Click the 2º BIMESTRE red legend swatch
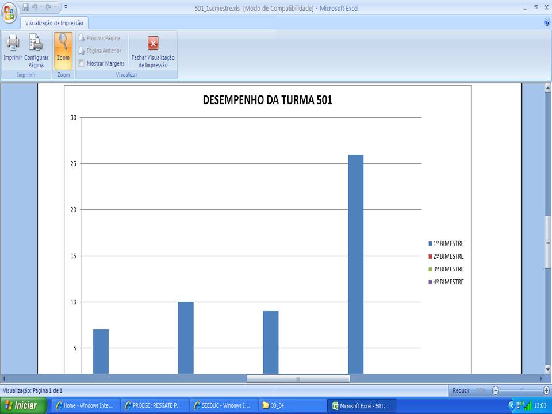Viewport: 552px width, 414px height. (x=430, y=256)
